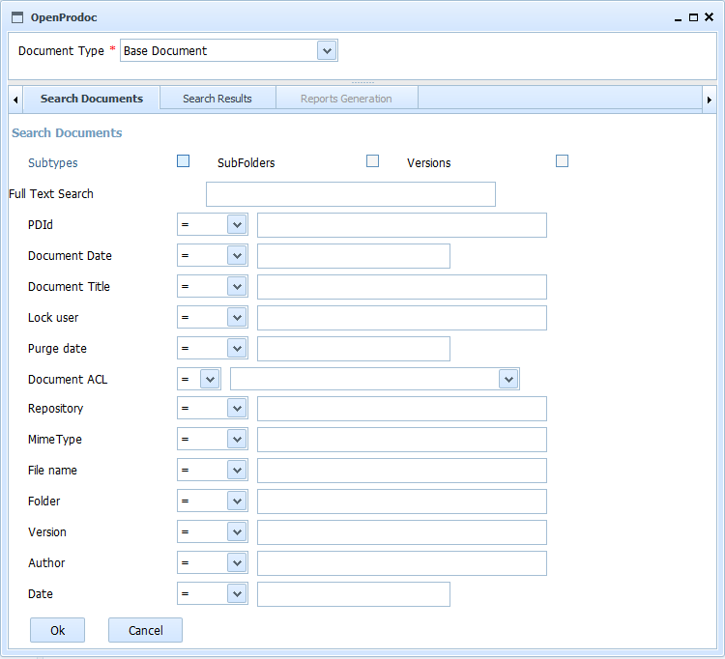Focus the Date value field
725x659 pixels.
[x=354, y=594]
